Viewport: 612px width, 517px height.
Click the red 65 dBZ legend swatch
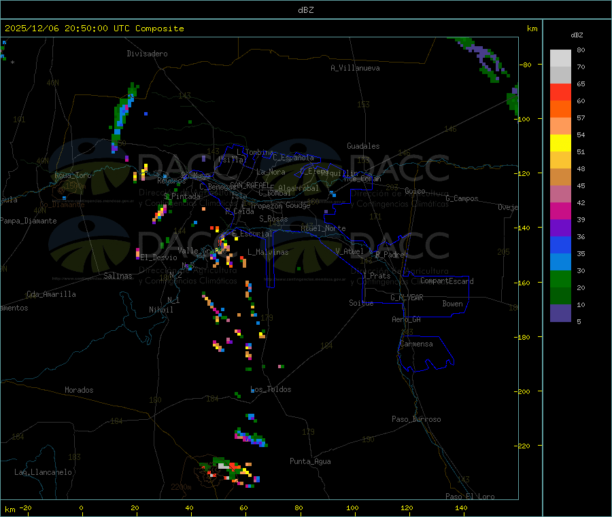click(560, 92)
